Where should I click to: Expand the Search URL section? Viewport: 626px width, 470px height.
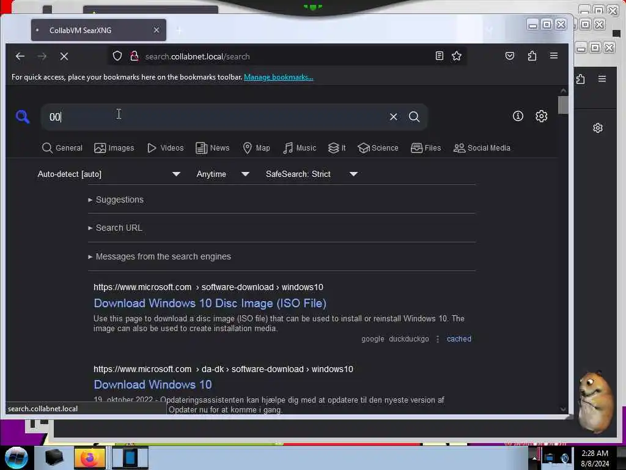[115, 228]
